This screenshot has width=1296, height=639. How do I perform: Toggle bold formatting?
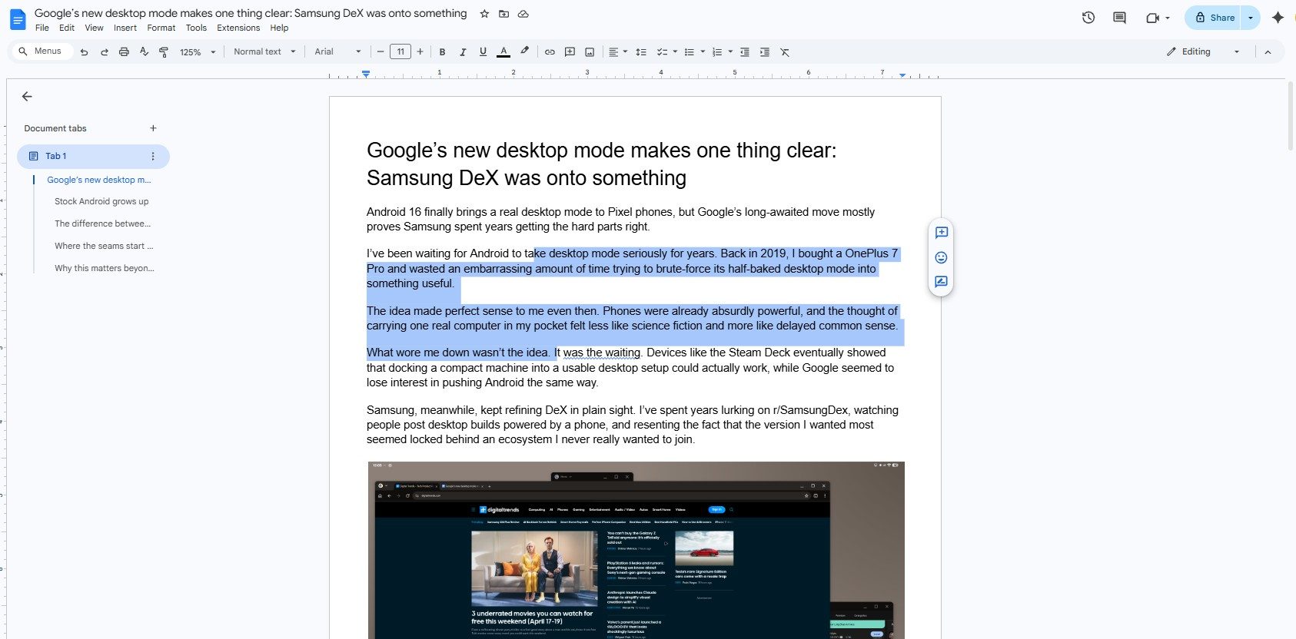click(x=442, y=52)
